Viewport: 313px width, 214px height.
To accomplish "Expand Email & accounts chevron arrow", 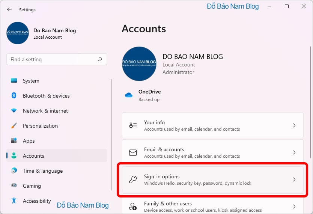I will [294, 152].
